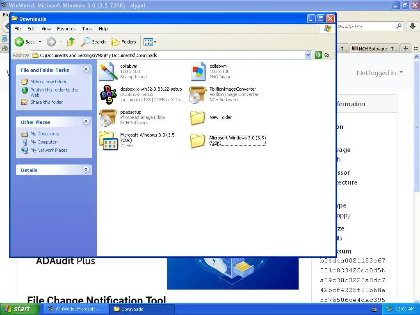Click the taskbar clock showing 12:01 AM

pos(405,309)
